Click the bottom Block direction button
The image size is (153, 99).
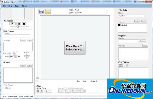(27, 58)
